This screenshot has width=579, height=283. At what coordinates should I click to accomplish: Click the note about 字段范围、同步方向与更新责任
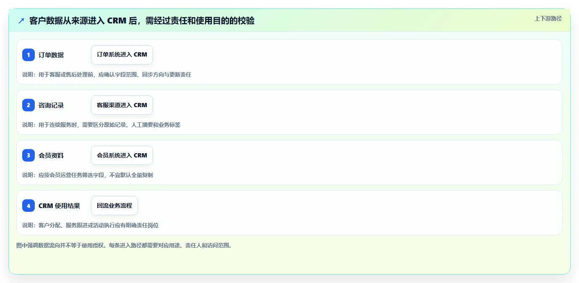click(106, 75)
